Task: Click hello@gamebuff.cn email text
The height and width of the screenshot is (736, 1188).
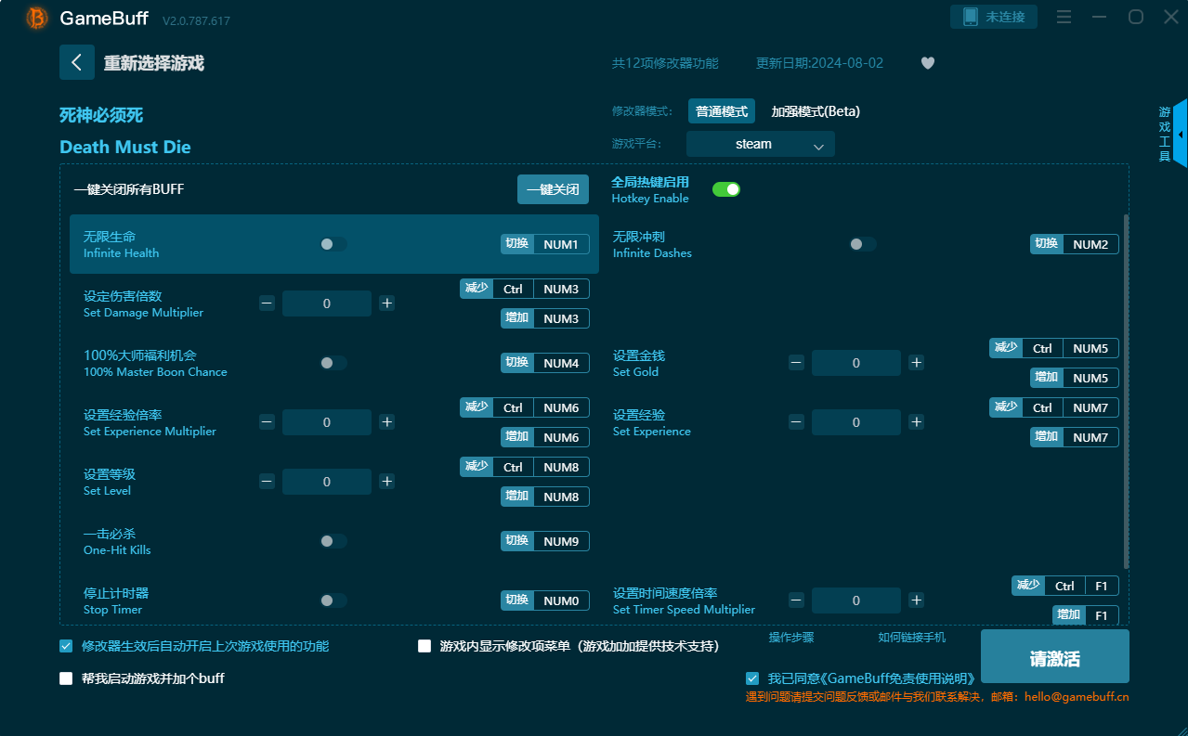Action: coord(1077,696)
